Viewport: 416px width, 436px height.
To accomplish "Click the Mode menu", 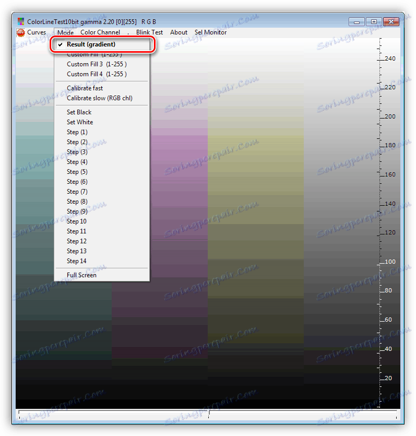I will (65, 32).
